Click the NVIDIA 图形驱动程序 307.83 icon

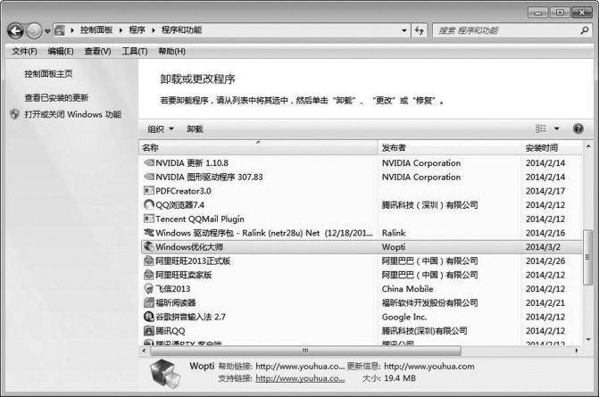148,178
